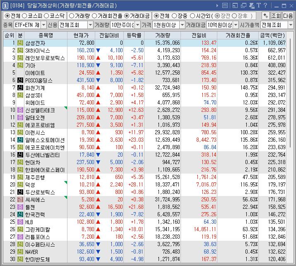This screenshot has height=266, width=296.
Task: Sort by the 현재가 column header
Action: pos(81,35)
